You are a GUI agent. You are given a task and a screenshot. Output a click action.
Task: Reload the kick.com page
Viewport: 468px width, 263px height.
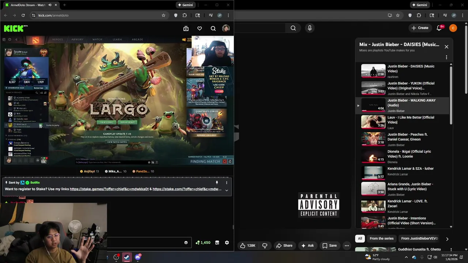pos(23,15)
